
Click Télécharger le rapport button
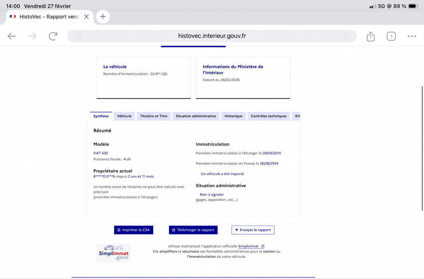tap(193, 230)
